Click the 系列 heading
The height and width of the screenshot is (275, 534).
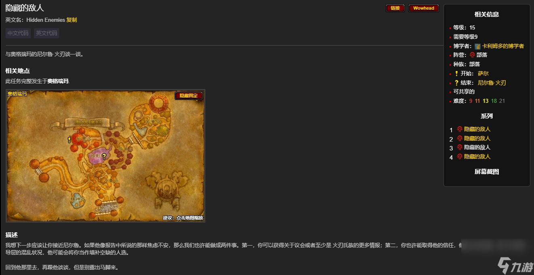(x=487, y=116)
